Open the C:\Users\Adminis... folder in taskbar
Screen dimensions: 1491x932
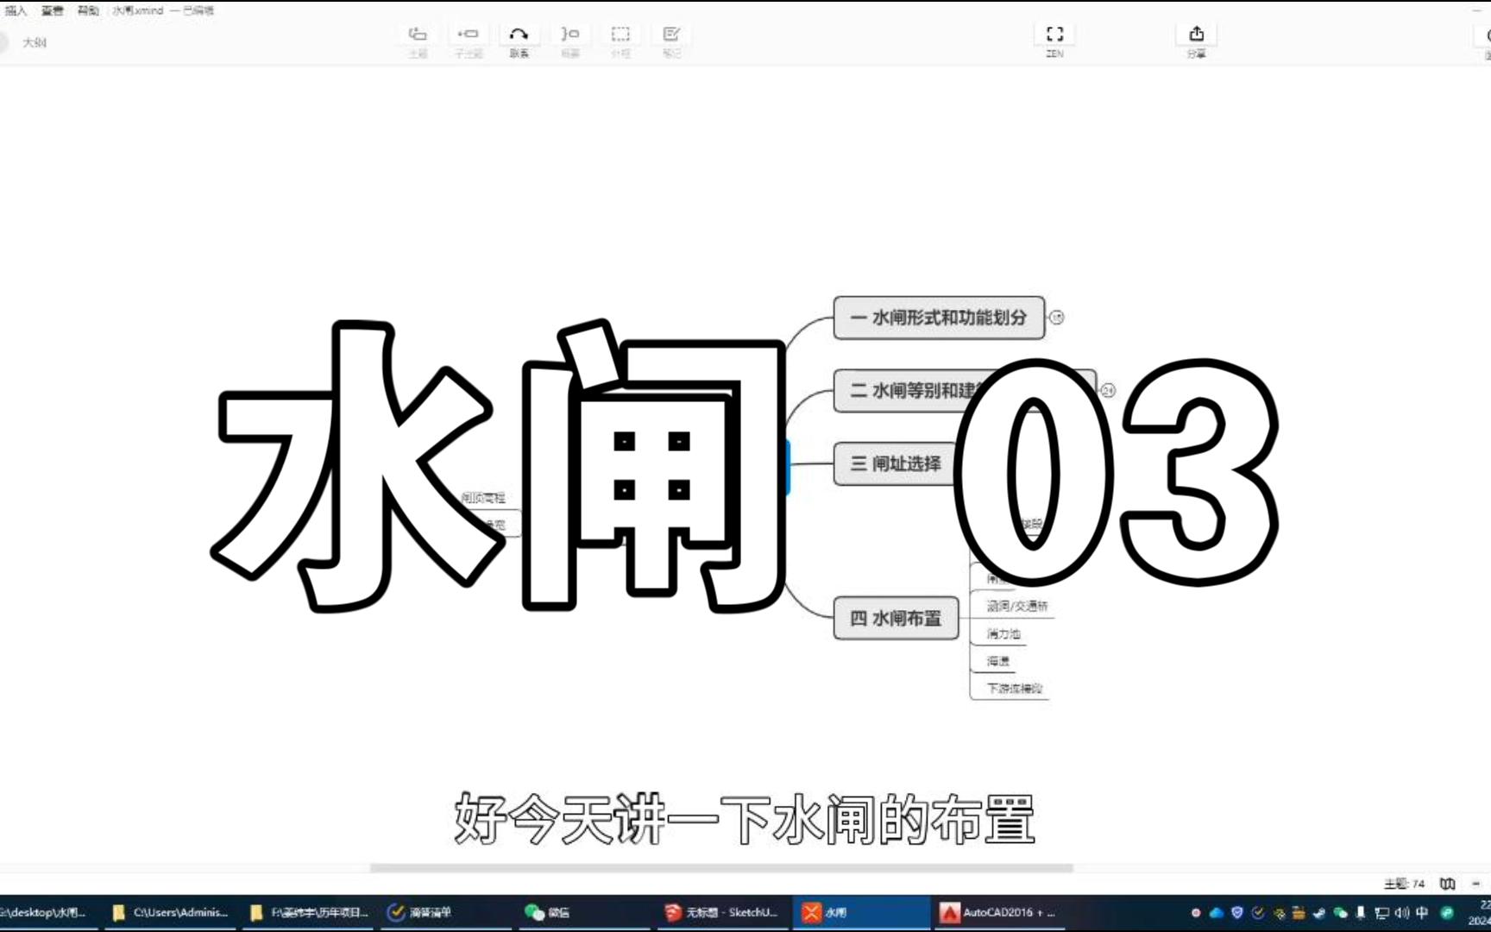click(171, 912)
